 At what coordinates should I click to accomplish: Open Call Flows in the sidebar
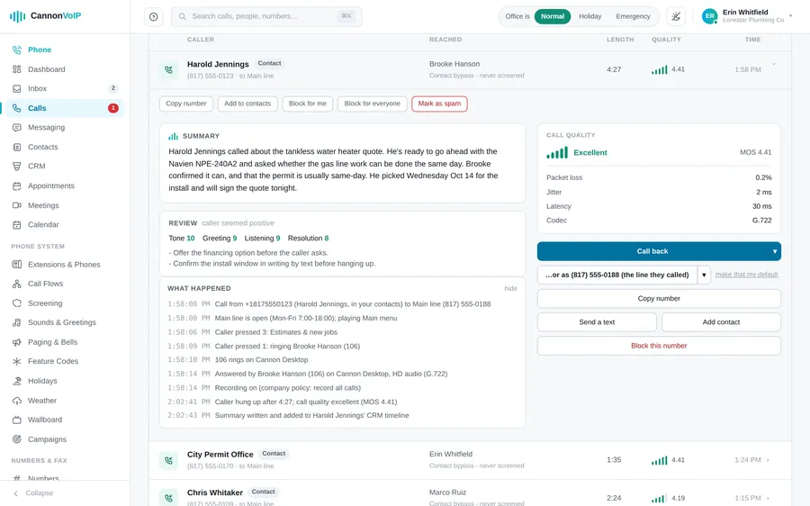pyautogui.click(x=65, y=284)
